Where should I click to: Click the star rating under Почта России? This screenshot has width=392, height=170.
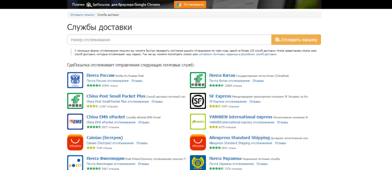[x=94, y=86]
